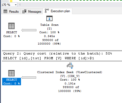
Task: Open the 170 % zoom dropdown
Action: (16, 5)
